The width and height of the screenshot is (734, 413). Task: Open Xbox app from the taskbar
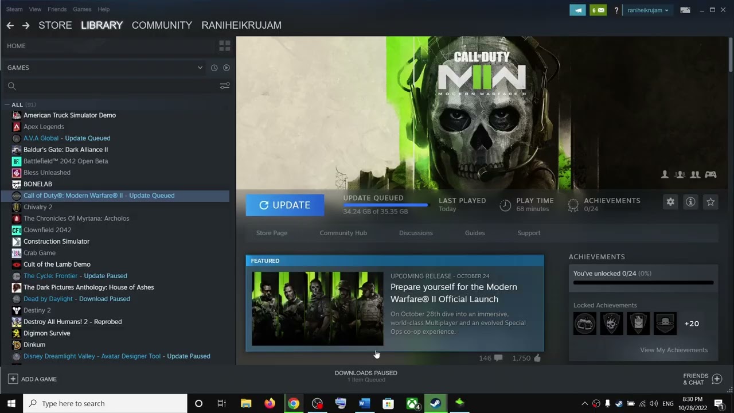click(412, 403)
